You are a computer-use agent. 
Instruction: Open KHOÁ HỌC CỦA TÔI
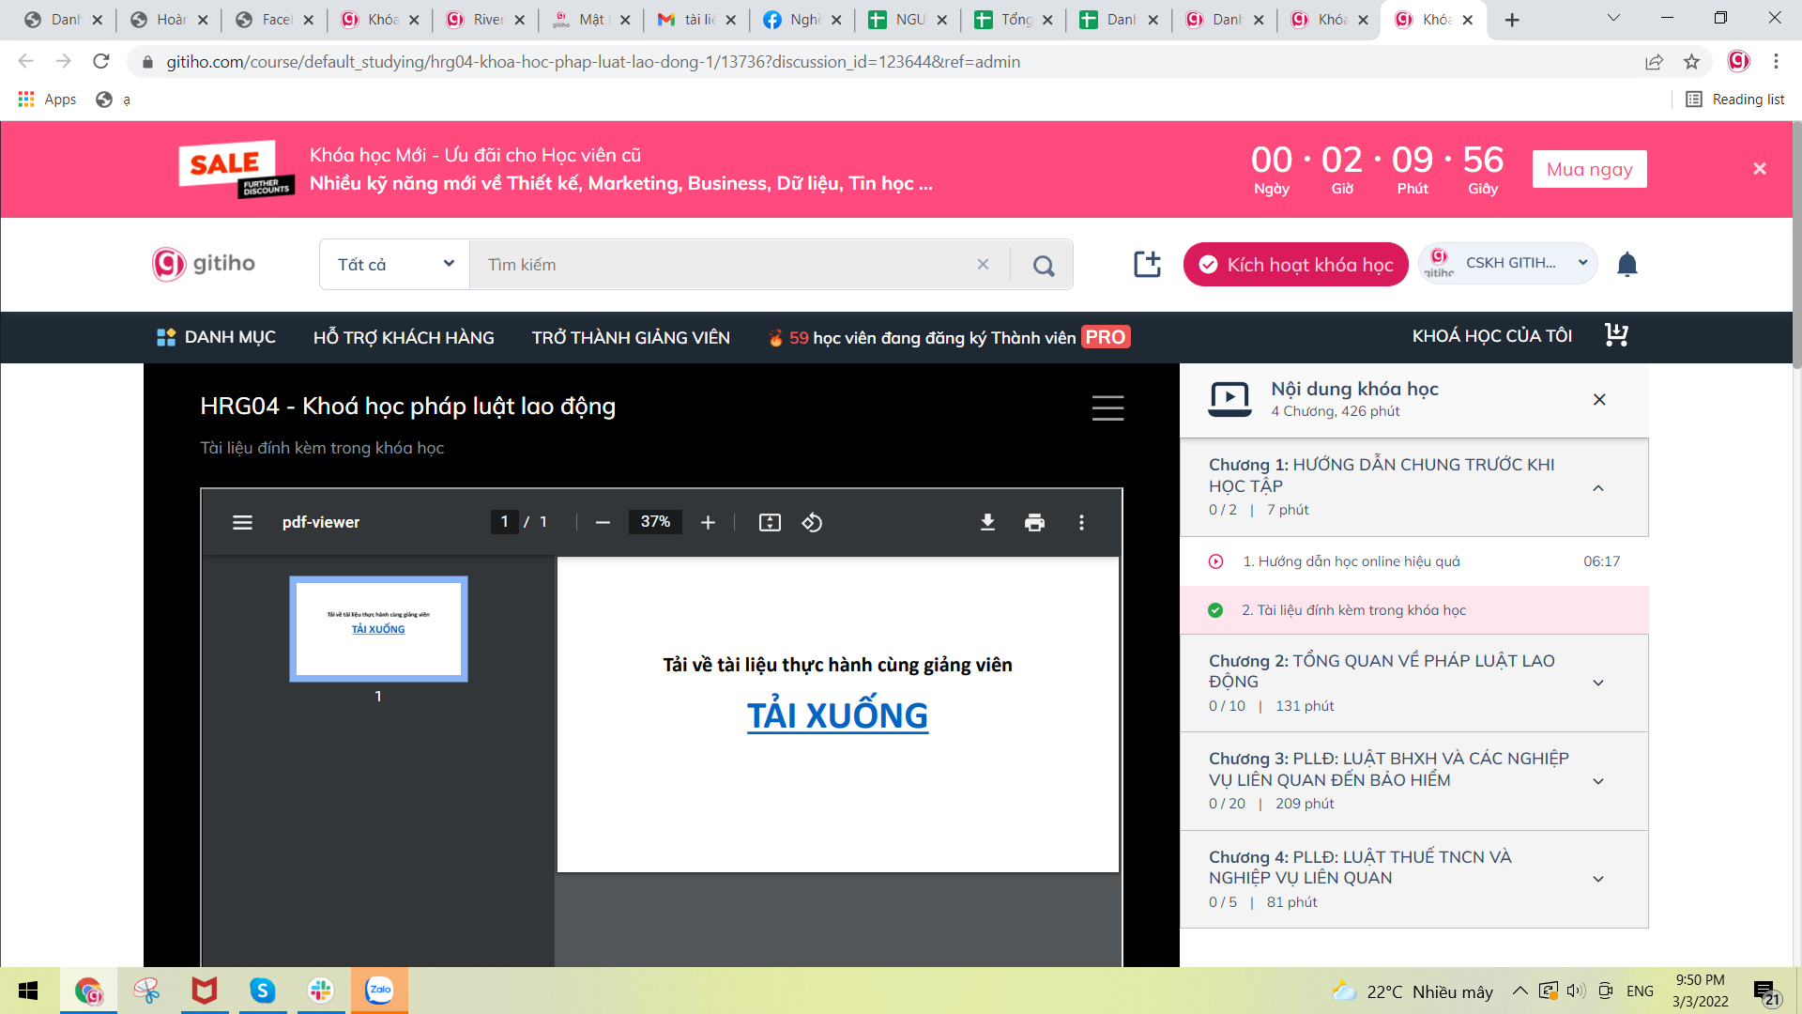point(1492,335)
